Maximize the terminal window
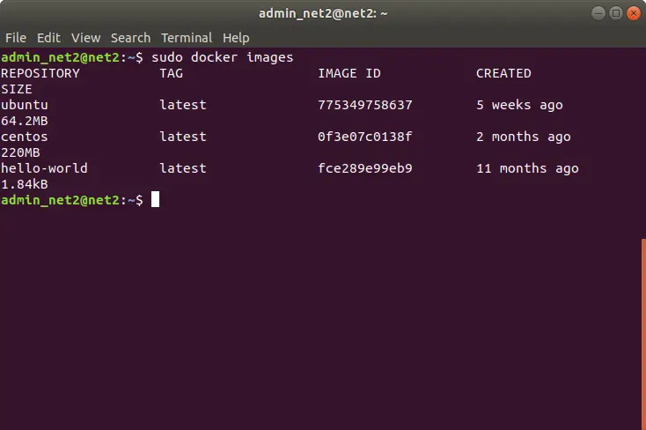The height and width of the screenshot is (430, 646). click(x=616, y=13)
